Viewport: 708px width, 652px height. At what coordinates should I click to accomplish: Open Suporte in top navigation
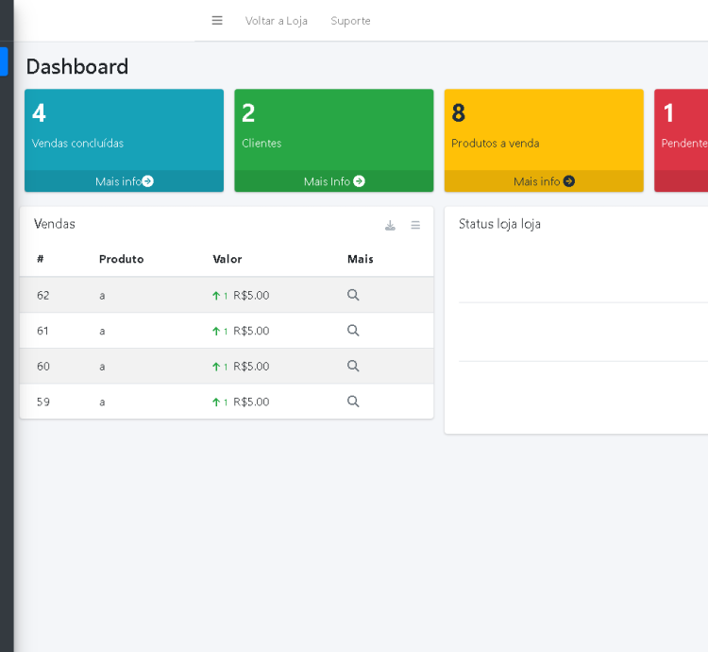click(x=350, y=21)
